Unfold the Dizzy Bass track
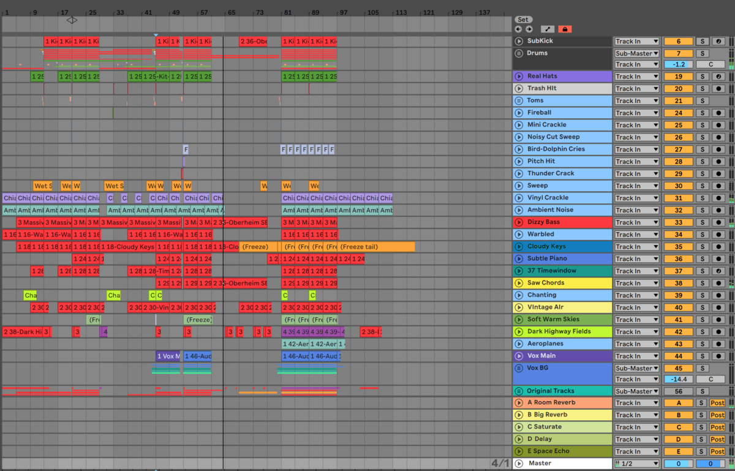This screenshot has width=735, height=471. click(519, 222)
